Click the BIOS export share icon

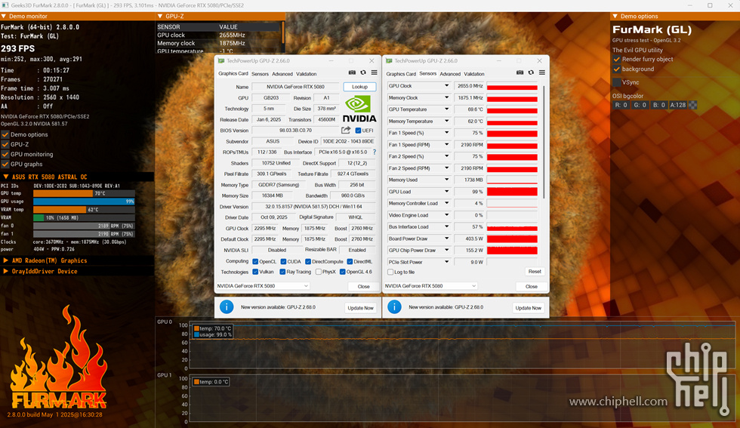[346, 131]
